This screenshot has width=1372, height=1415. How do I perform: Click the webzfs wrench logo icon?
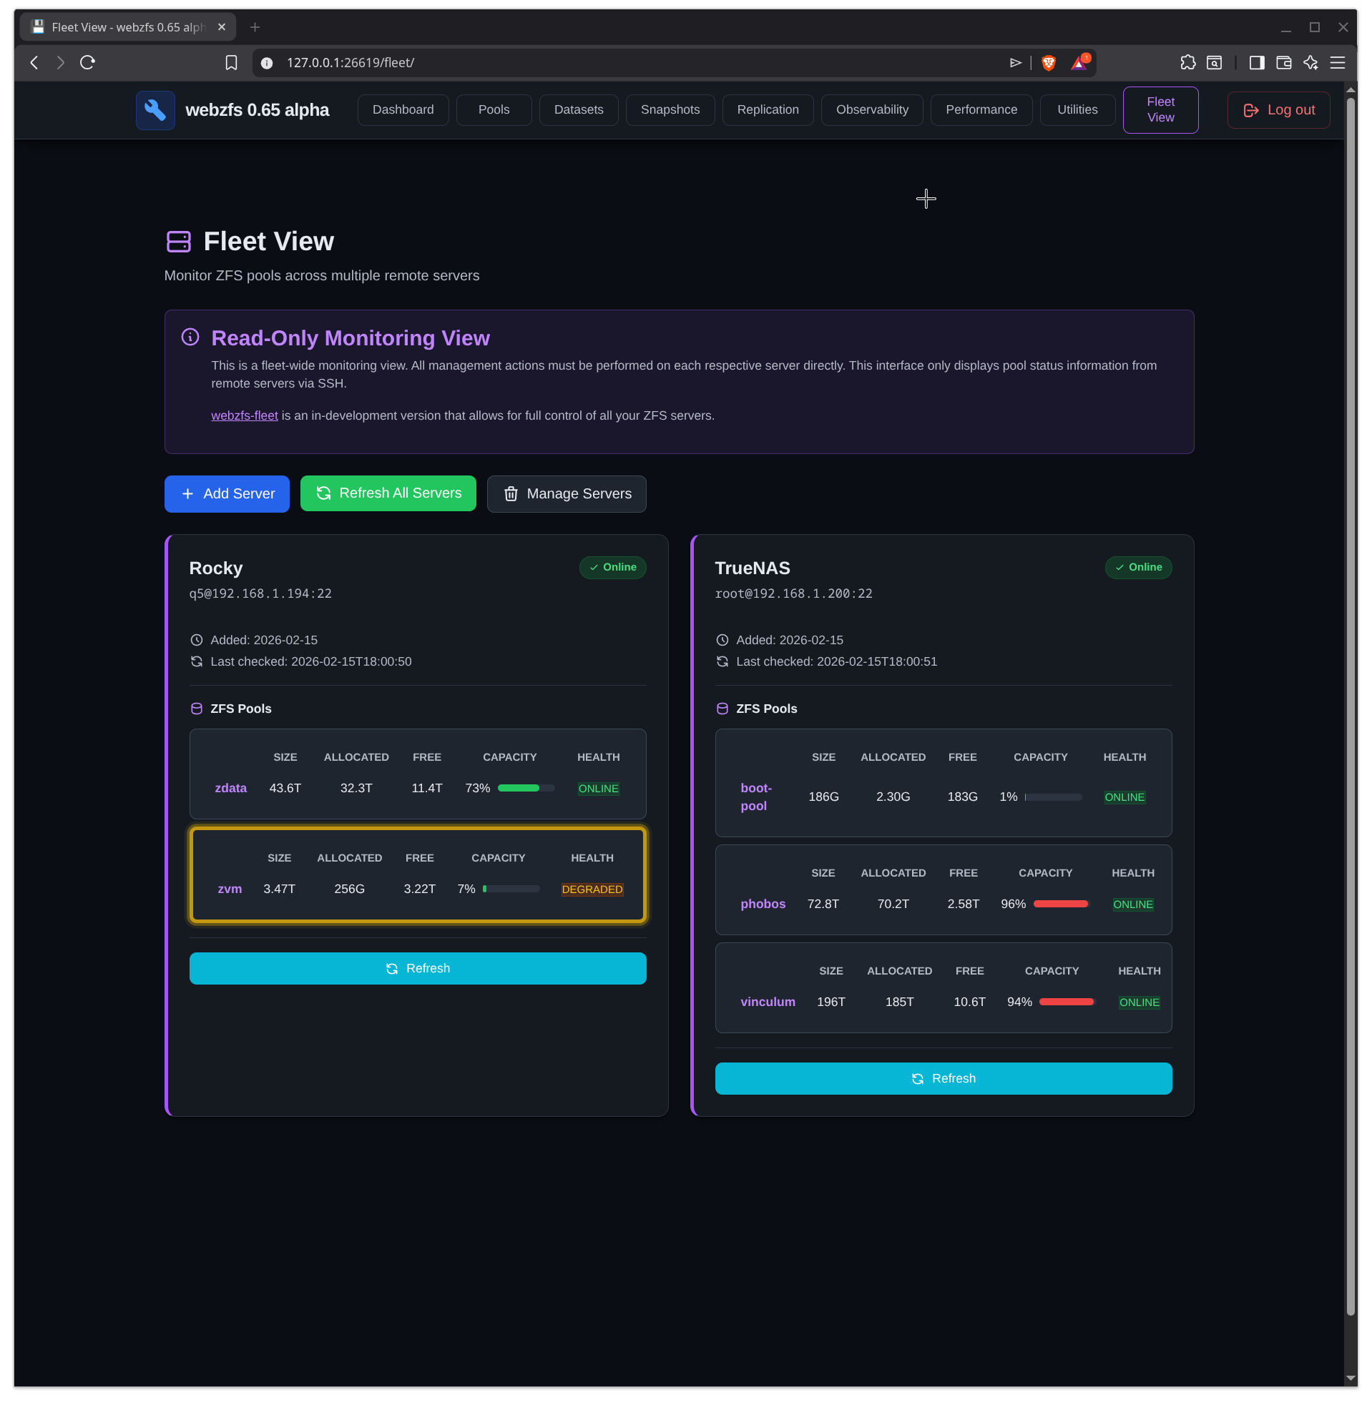tap(155, 109)
